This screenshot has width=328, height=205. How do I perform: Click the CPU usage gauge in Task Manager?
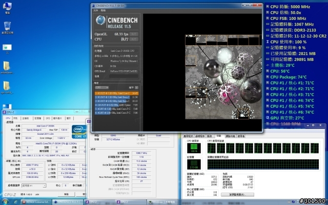coord(194,148)
